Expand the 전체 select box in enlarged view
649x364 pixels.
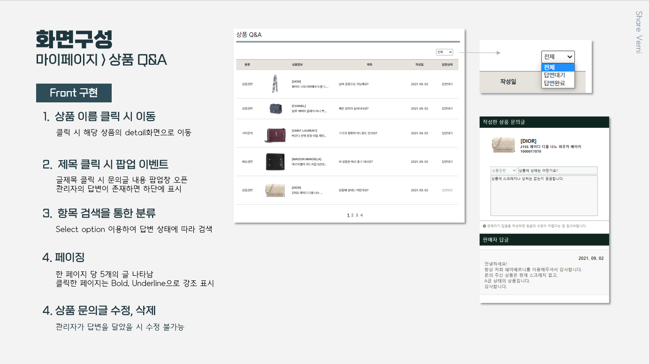558,57
